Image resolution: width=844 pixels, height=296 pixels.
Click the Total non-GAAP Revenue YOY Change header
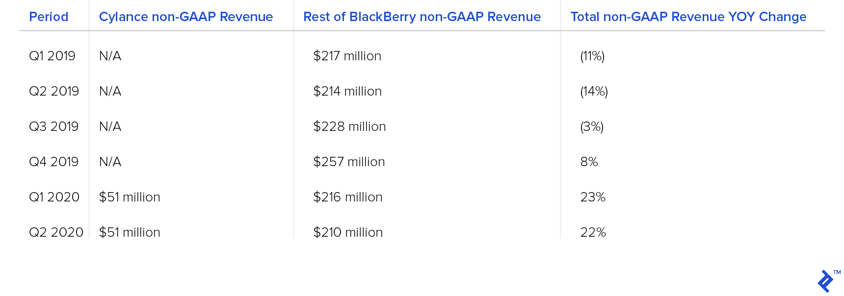(688, 17)
